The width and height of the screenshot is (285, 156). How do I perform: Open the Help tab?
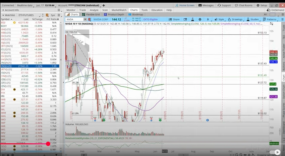[x=169, y=10]
